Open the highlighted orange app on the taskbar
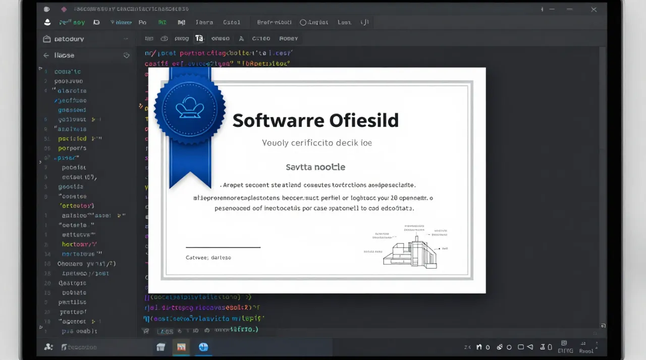The height and width of the screenshot is (360, 646). 181,347
